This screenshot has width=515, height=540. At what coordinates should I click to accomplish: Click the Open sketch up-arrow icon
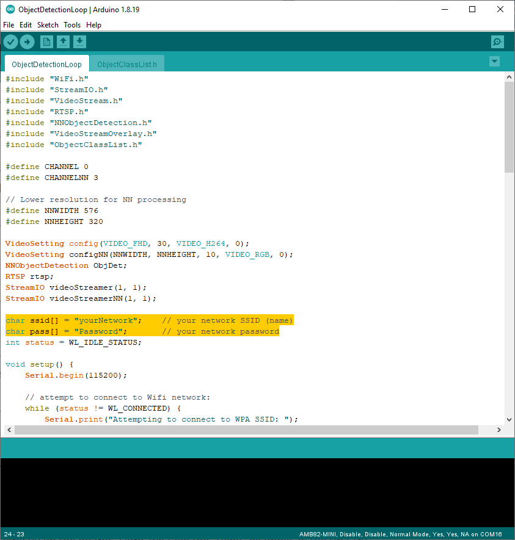click(x=63, y=41)
